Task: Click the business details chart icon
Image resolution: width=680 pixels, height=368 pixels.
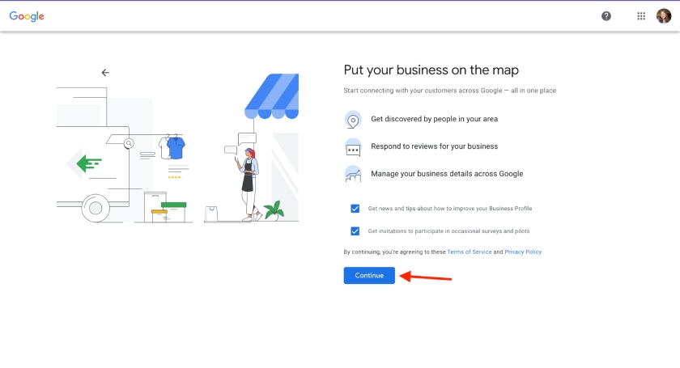Action: [353, 174]
